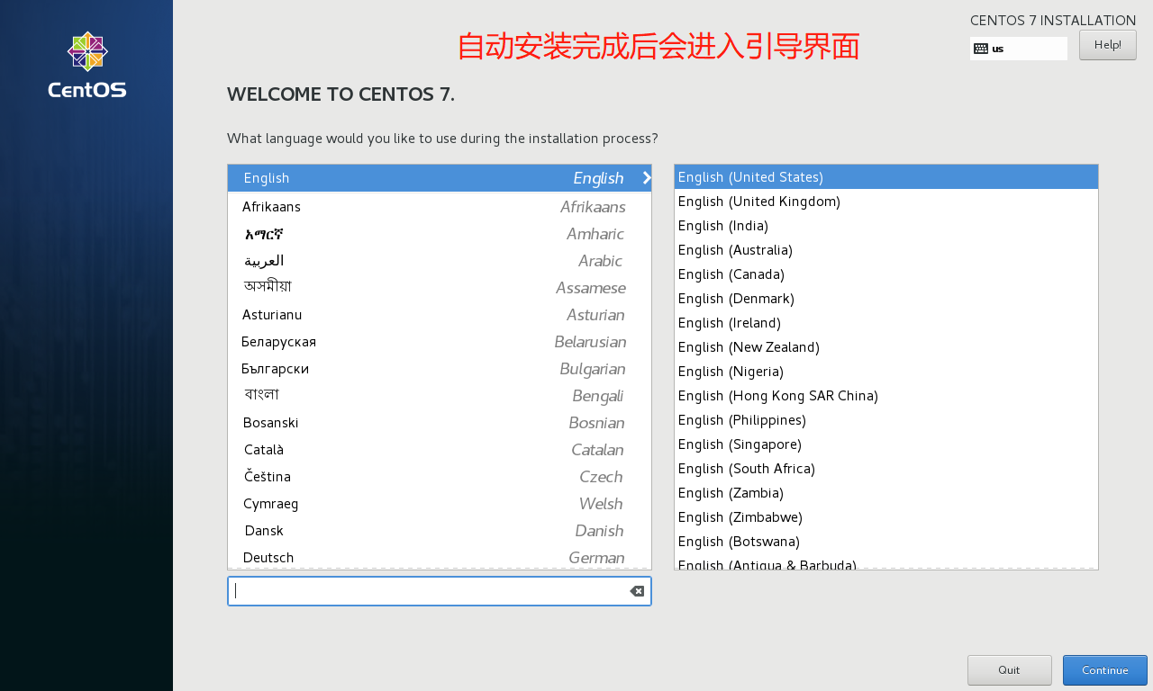
Task: Expand the English language chevron arrow
Action: coord(646,178)
